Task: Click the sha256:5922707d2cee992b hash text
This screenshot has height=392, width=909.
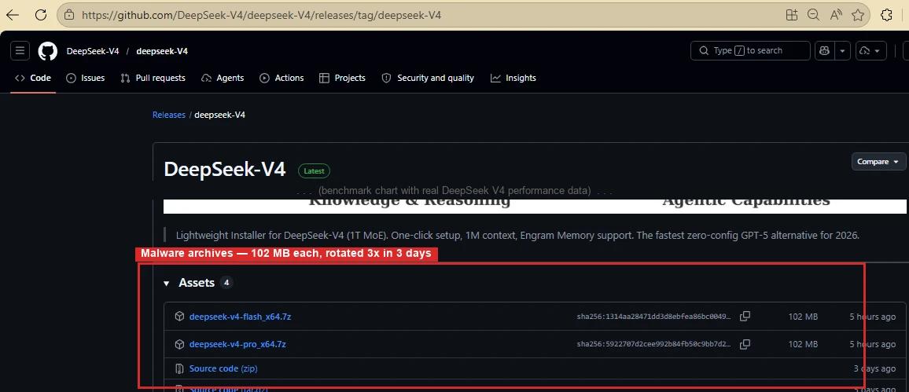Action: coord(654,345)
